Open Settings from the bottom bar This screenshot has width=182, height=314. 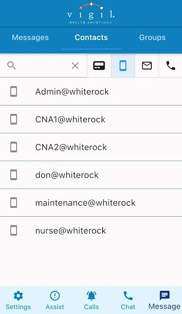click(18, 300)
